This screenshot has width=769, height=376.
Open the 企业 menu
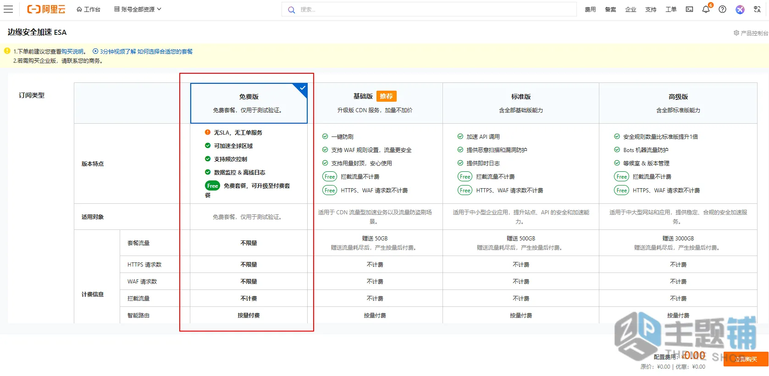pos(631,9)
